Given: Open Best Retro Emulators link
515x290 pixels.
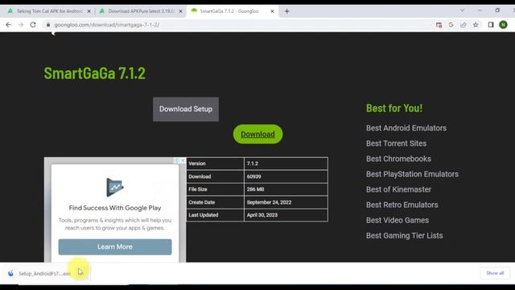Looking at the screenshot, I should click(x=402, y=205).
